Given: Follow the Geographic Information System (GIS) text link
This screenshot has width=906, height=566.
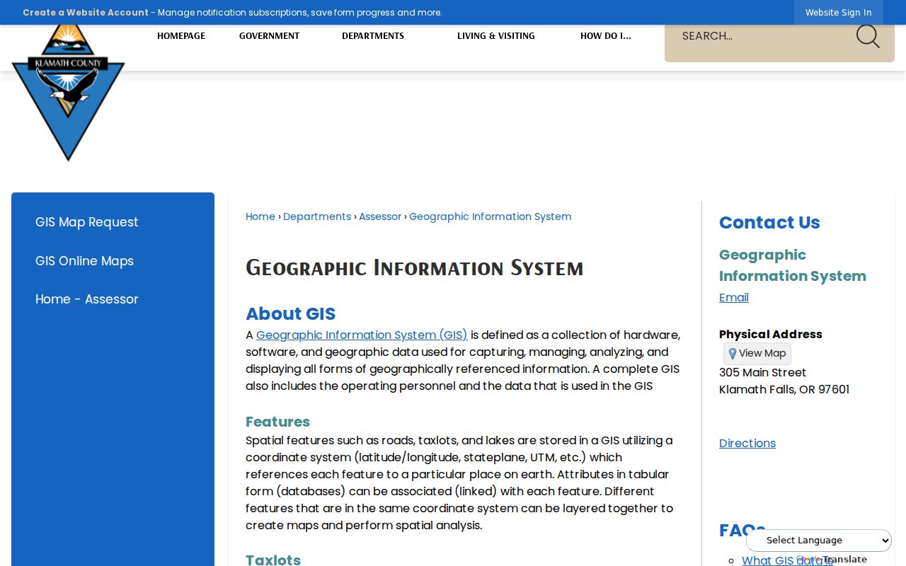Looking at the screenshot, I should (x=362, y=335).
